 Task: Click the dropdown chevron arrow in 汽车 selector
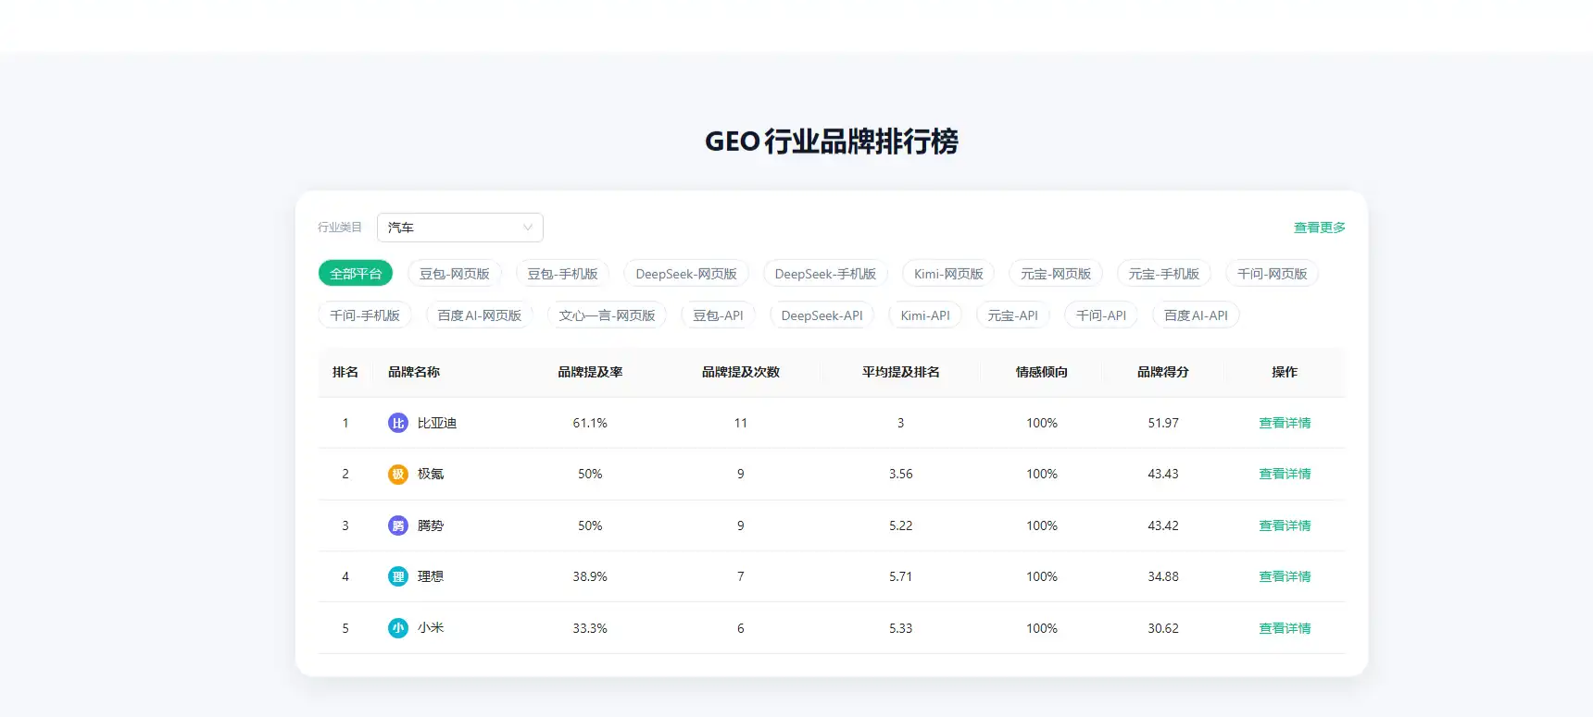click(x=528, y=228)
